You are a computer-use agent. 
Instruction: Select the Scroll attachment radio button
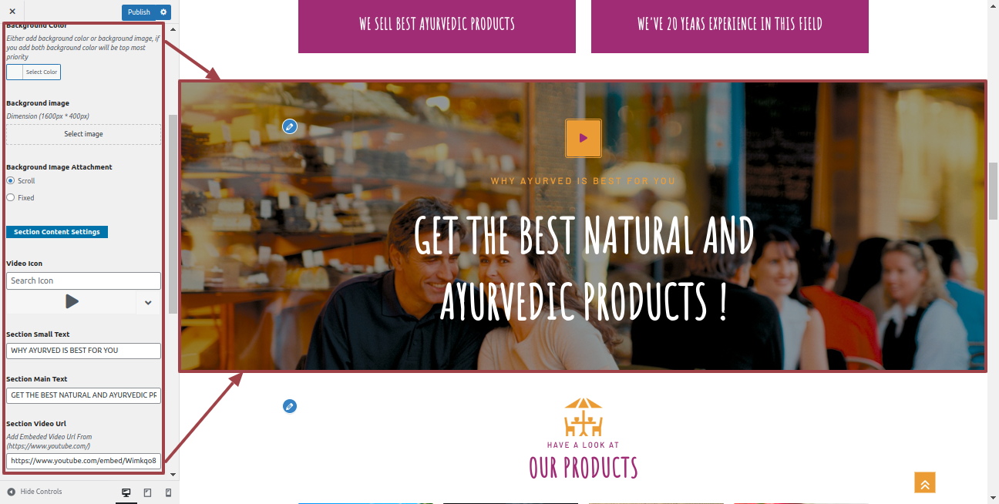tap(11, 180)
